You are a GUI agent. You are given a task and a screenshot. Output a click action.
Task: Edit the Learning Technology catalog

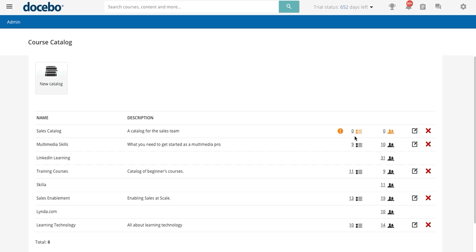[415, 225]
